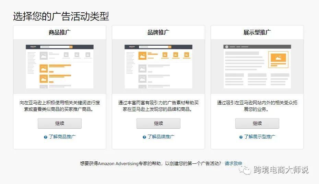This screenshot has width=319, height=184.
Task: Click the 选择您的广告活动类型 page title
Action: point(61,16)
